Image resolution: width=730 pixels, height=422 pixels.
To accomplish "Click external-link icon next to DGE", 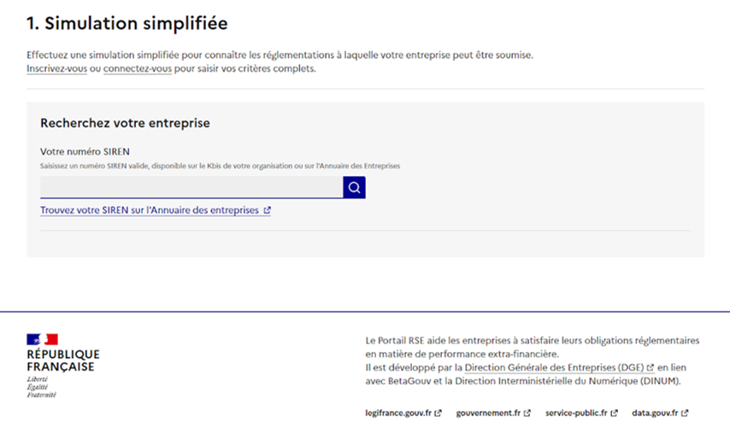I will (651, 367).
